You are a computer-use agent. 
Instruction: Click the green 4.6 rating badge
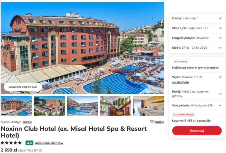[29, 143]
